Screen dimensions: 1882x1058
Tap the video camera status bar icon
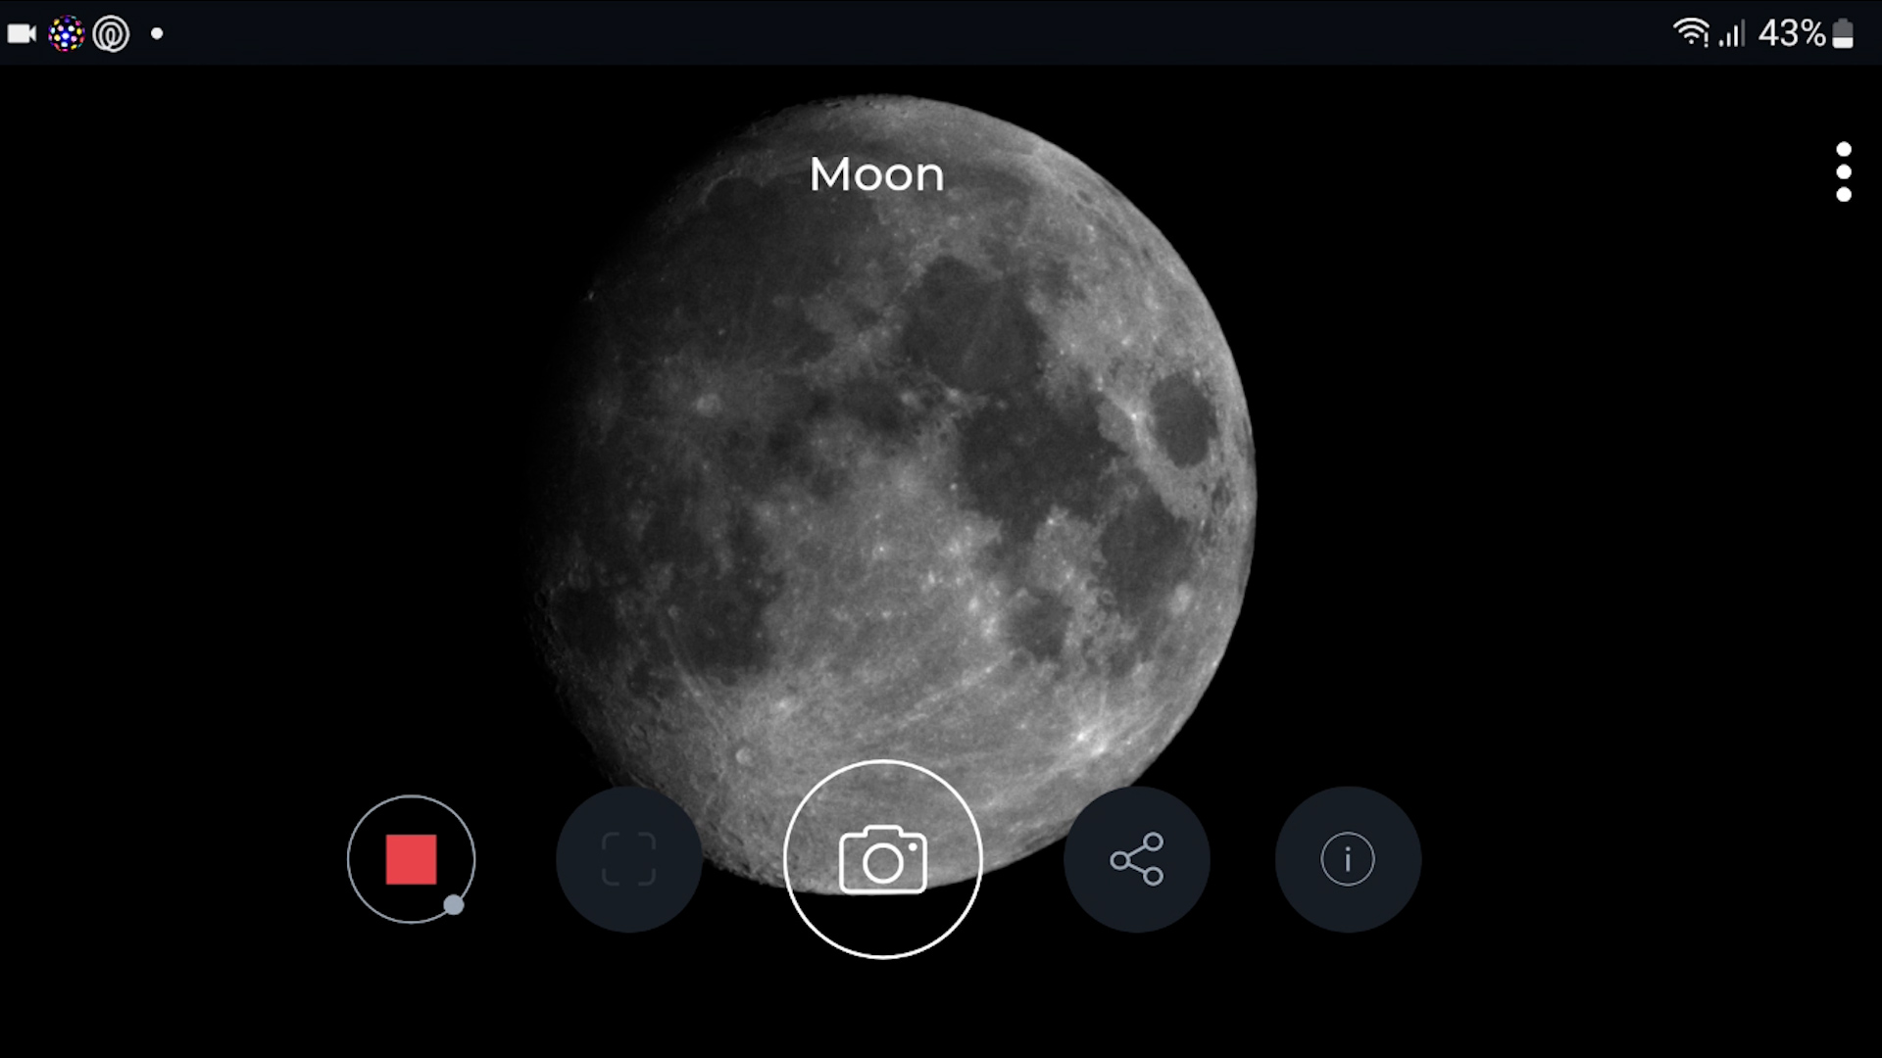point(22,33)
